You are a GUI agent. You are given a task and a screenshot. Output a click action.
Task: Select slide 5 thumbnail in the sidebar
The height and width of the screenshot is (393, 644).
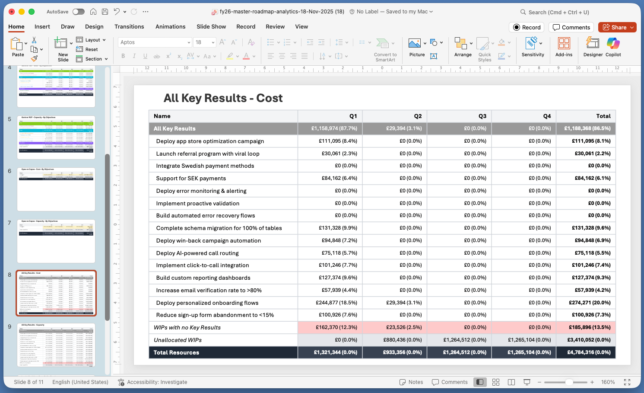point(56,136)
